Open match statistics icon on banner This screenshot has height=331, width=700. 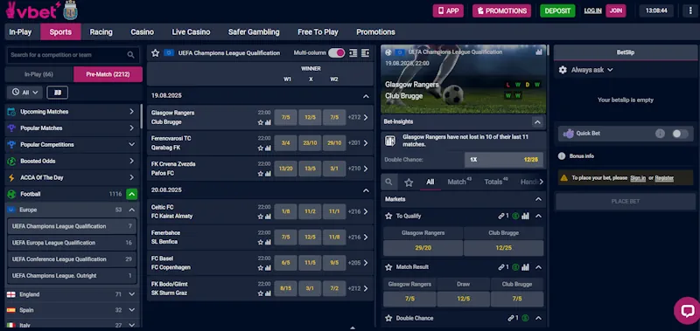point(539,52)
